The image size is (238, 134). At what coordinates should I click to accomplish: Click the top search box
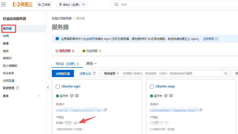[174, 5]
